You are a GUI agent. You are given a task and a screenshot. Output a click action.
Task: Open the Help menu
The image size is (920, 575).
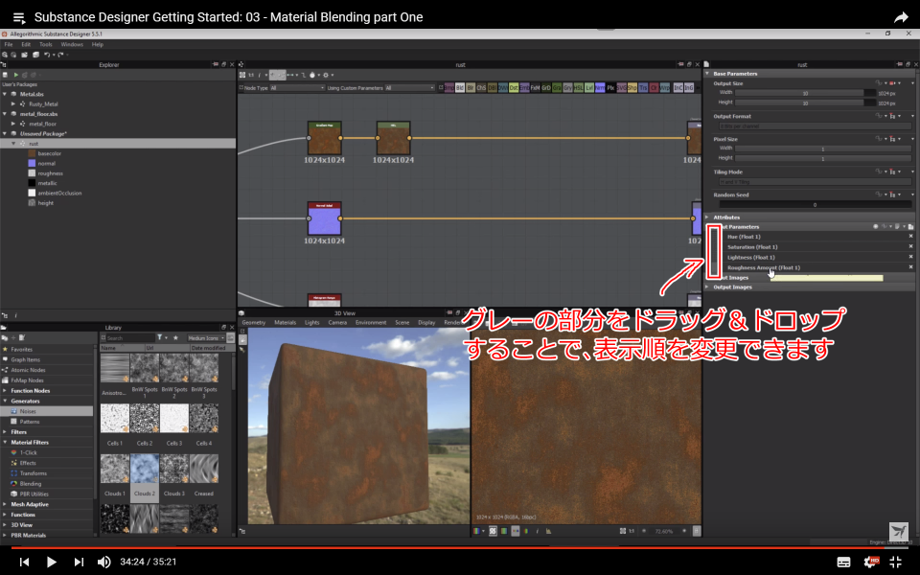pos(98,44)
